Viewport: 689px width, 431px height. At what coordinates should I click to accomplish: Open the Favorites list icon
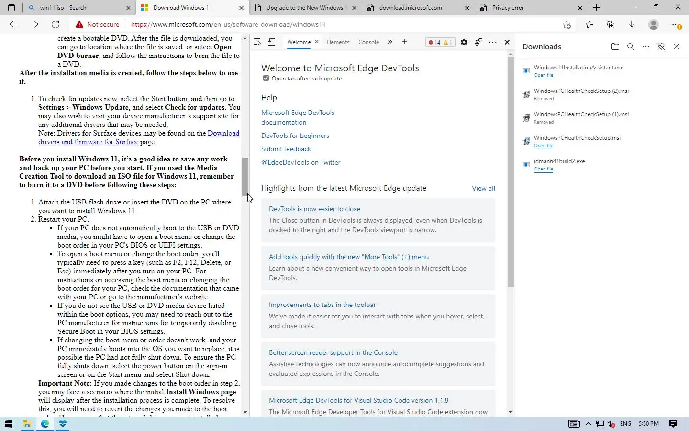589,25
